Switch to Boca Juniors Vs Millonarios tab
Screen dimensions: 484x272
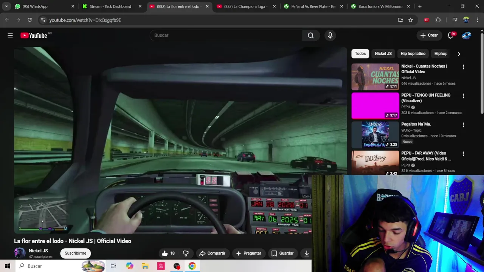point(380,6)
